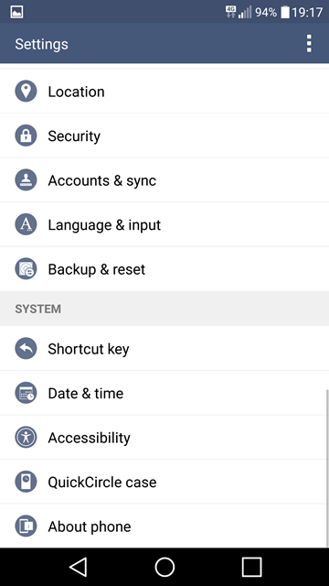Tap the Android home circle button

click(164, 567)
